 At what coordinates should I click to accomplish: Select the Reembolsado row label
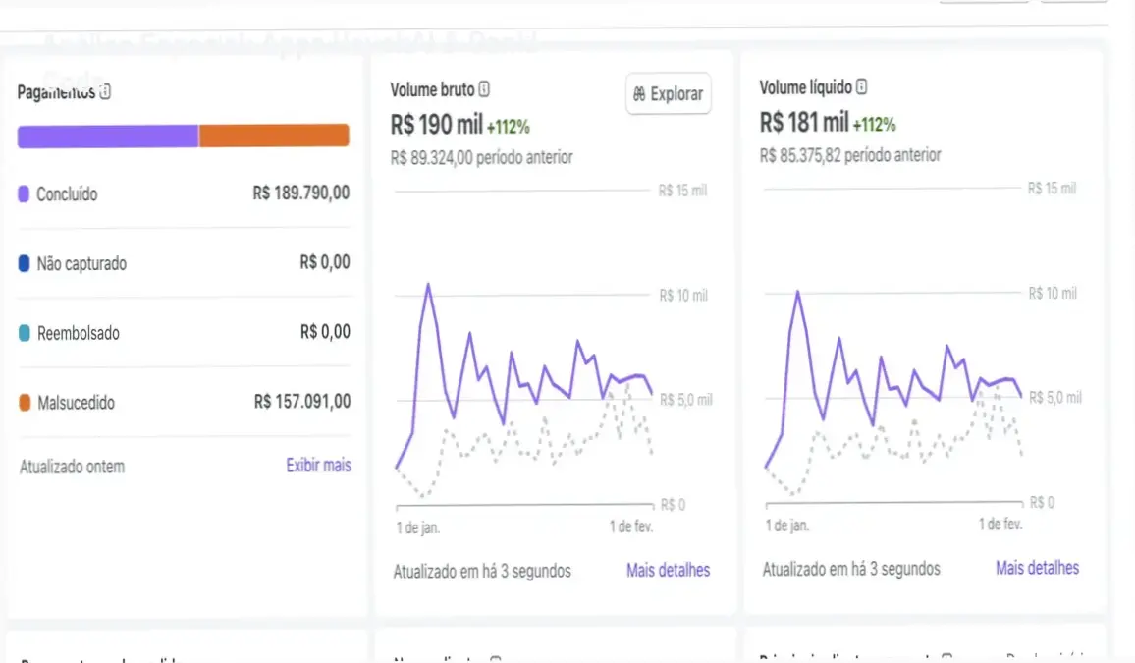pyautogui.click(x=79, y=333)
